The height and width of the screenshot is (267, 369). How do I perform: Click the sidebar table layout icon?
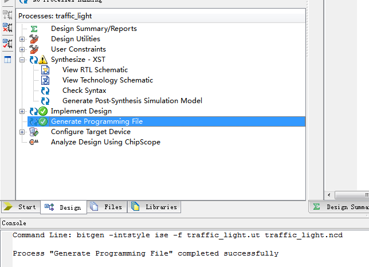[x=7, y=60]
